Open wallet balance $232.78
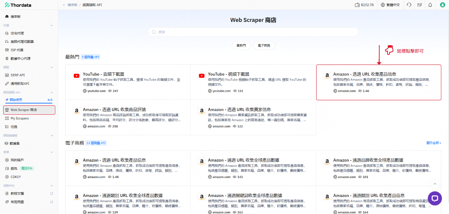 (364, 5)
